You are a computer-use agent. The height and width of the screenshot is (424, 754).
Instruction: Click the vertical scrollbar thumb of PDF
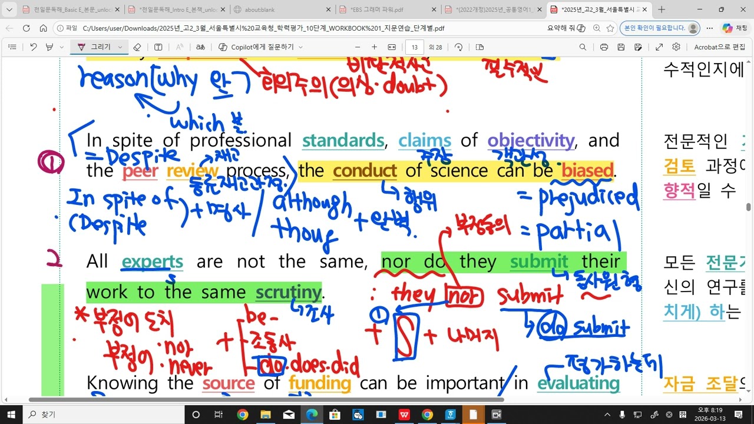point(749,207)
